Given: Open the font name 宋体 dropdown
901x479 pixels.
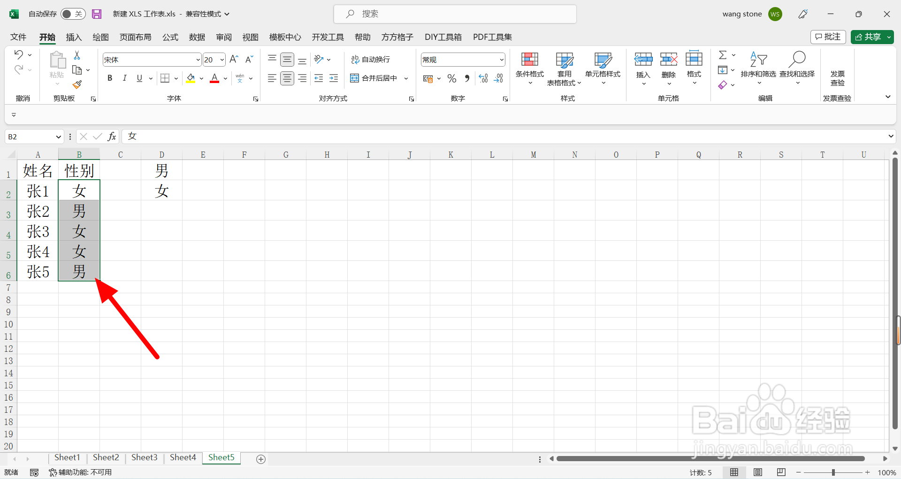Looking at the screenshot, I should (198, 60).
